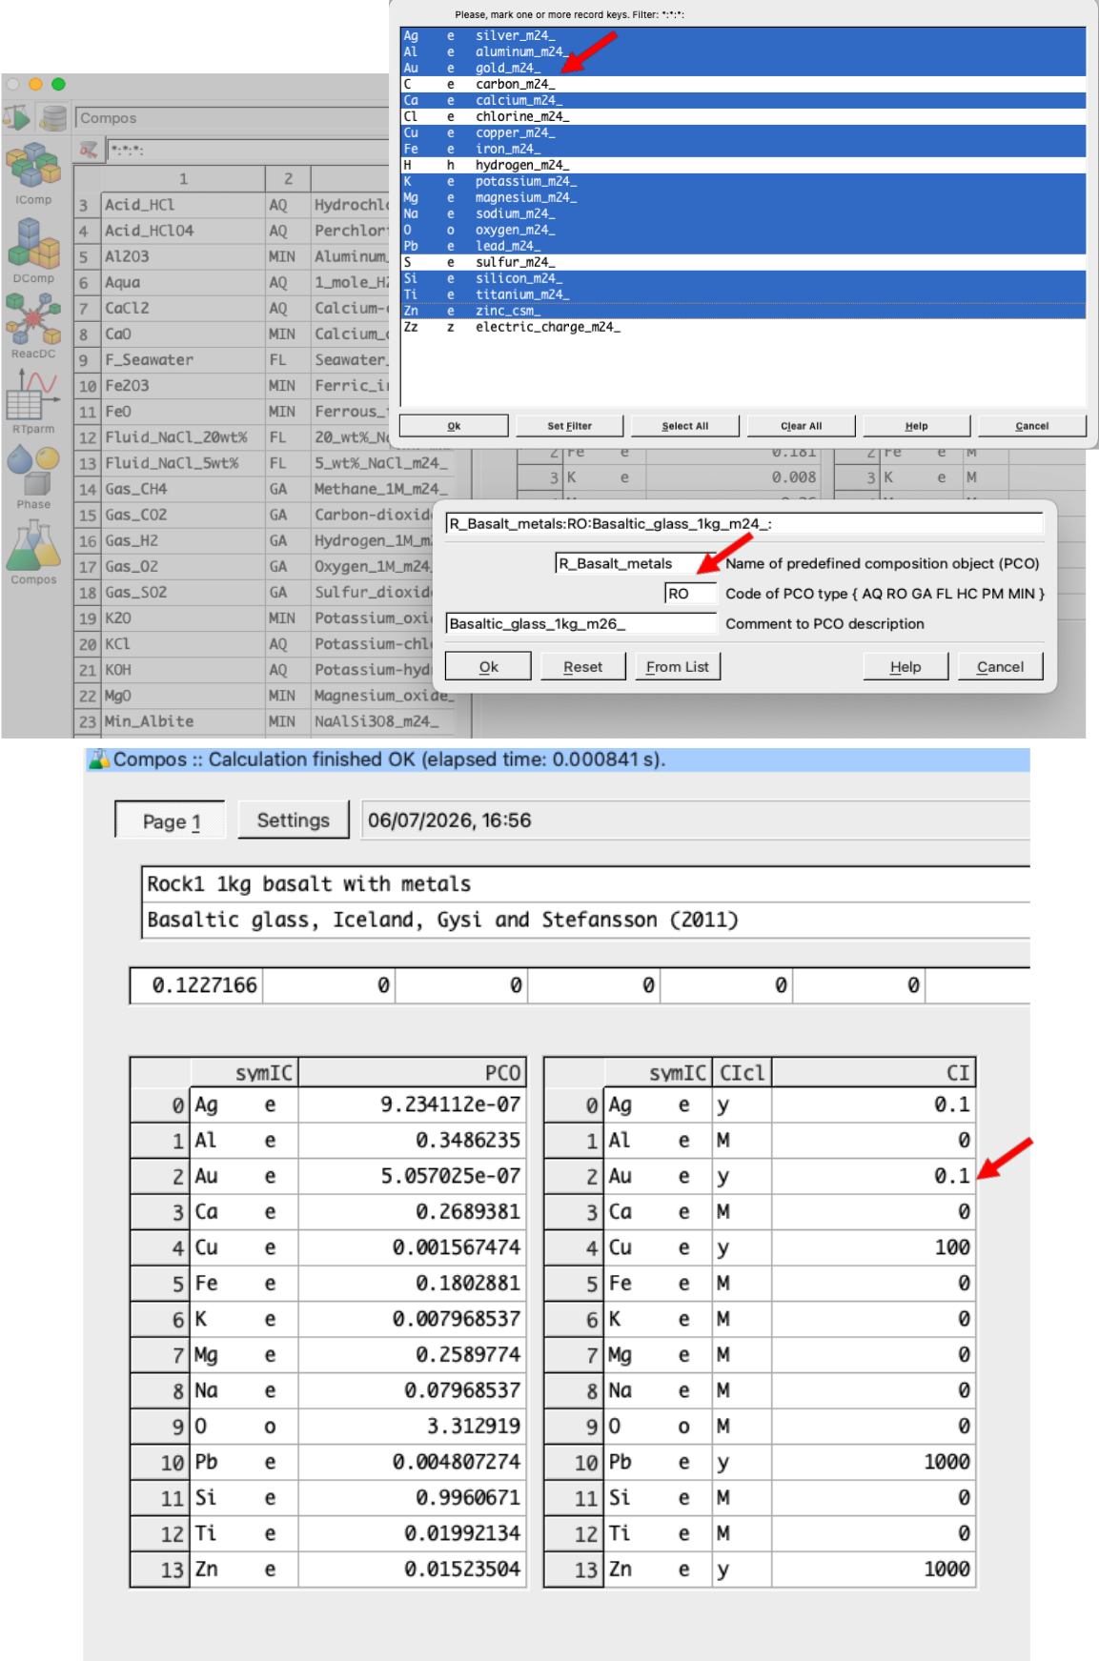Select the F_Seawater record in the Compos table
1099x1661 pixels.
183,359
